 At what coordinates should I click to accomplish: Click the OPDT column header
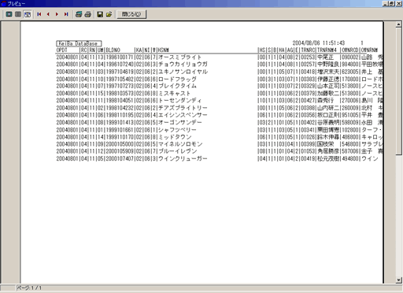(x=62, y=50)
